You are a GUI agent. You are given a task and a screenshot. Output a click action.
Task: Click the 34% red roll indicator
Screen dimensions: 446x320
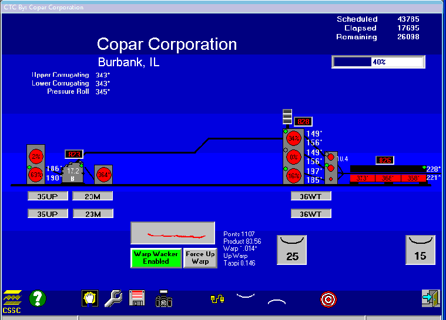tap(294, 138)
